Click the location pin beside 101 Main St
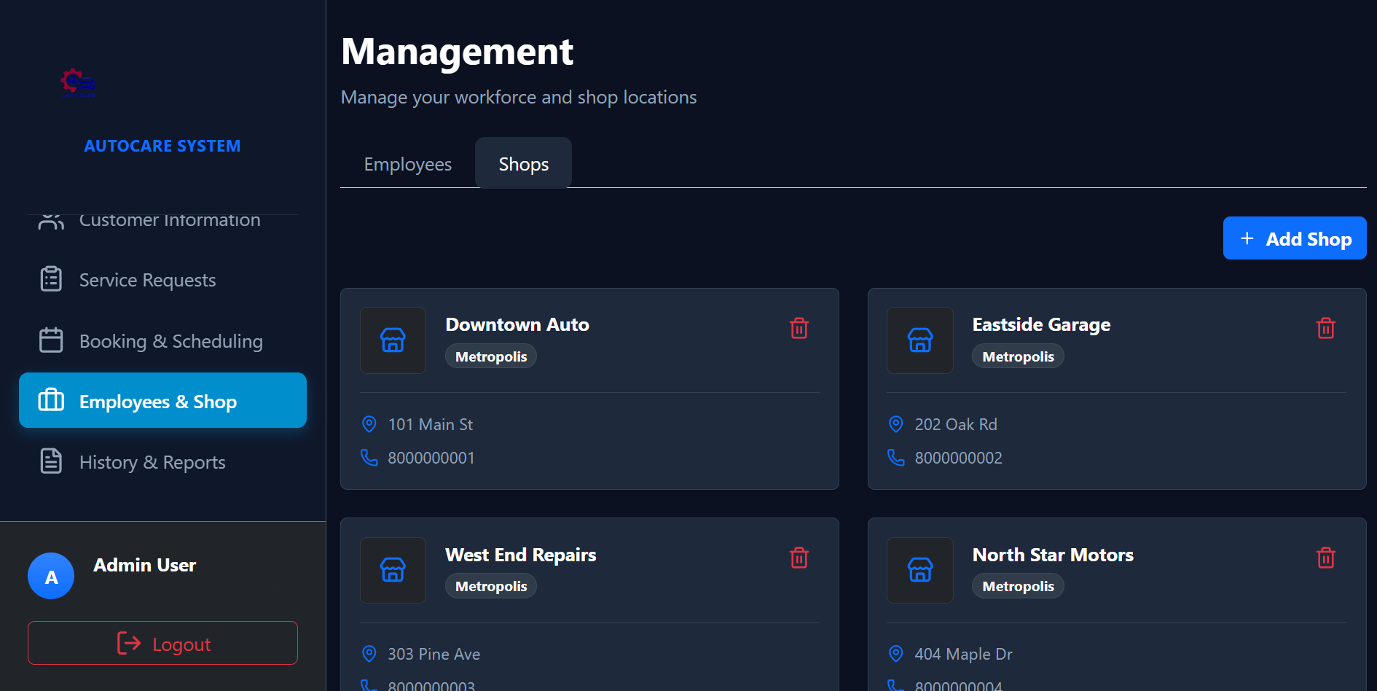 (x=369, y=424)
